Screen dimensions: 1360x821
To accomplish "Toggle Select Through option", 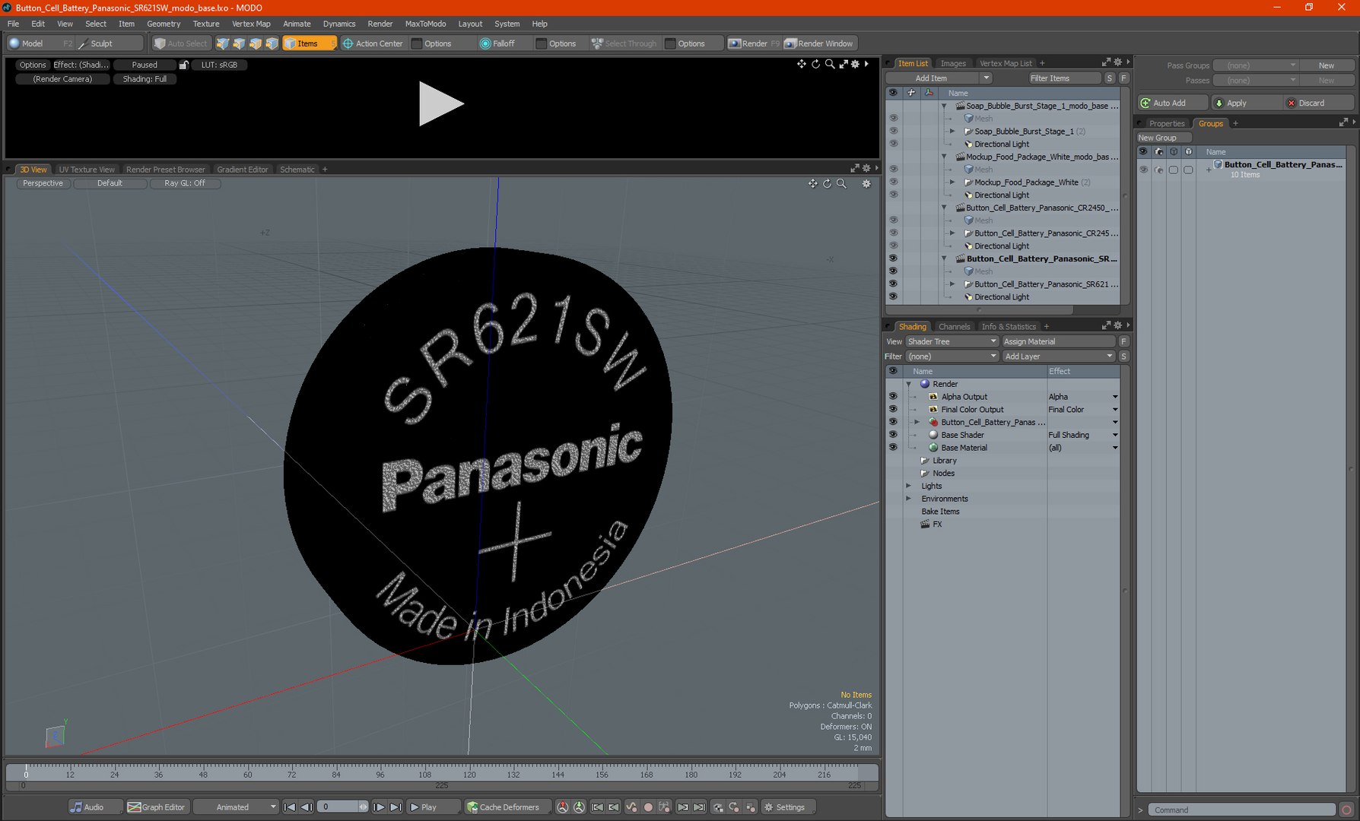I will 624,43.
